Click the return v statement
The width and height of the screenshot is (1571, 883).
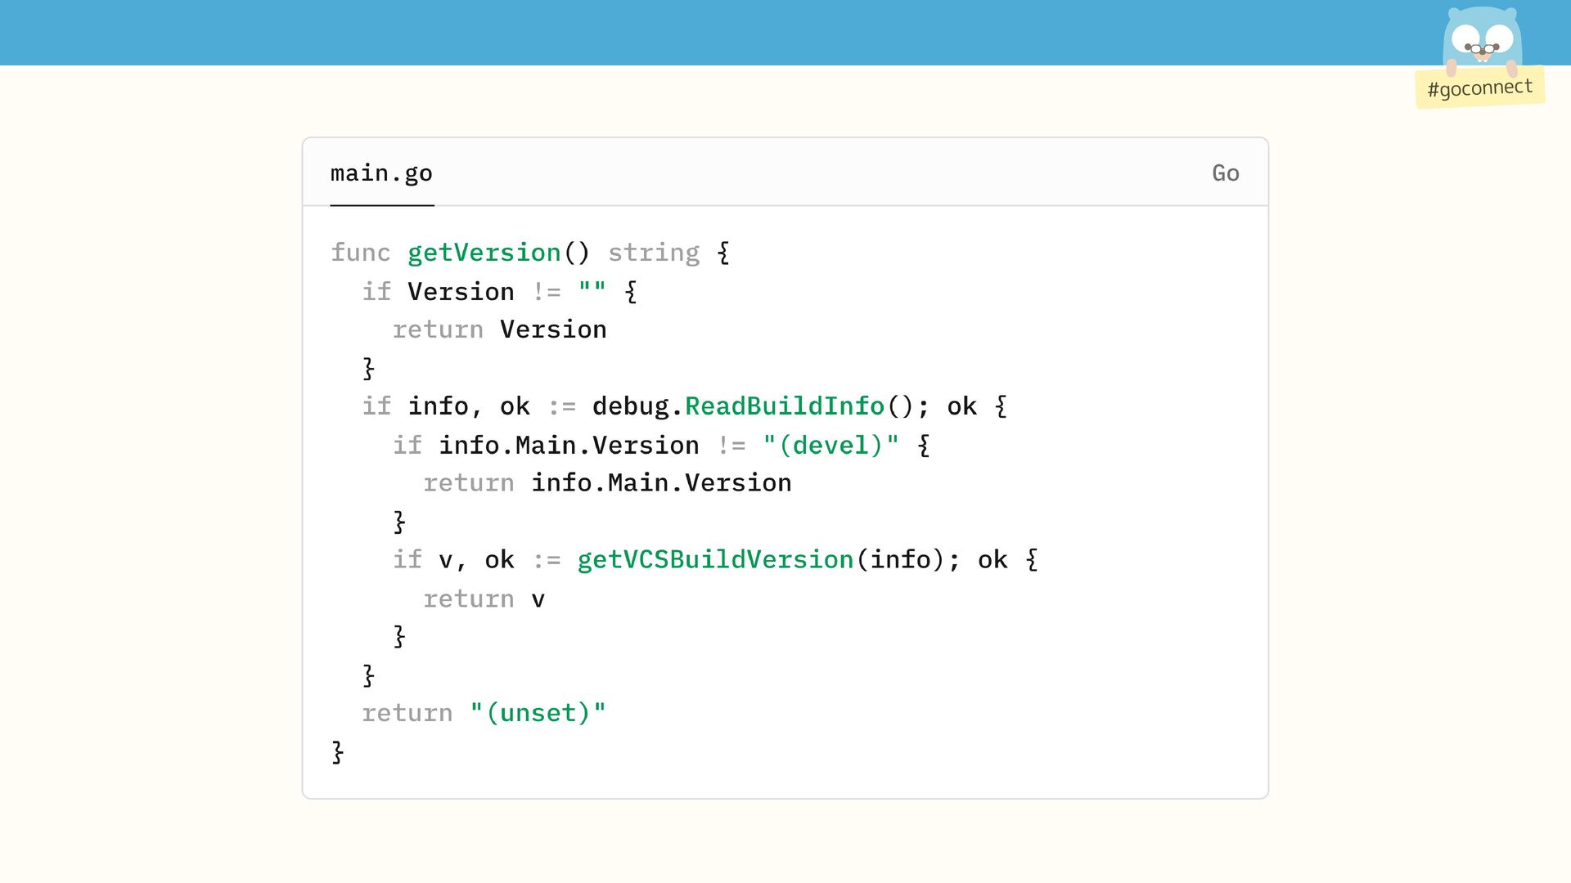pos(484,599)
